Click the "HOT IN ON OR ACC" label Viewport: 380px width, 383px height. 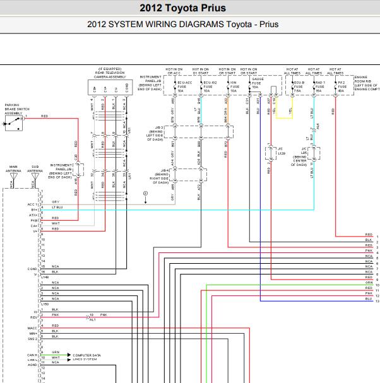(x=174, y=71)
